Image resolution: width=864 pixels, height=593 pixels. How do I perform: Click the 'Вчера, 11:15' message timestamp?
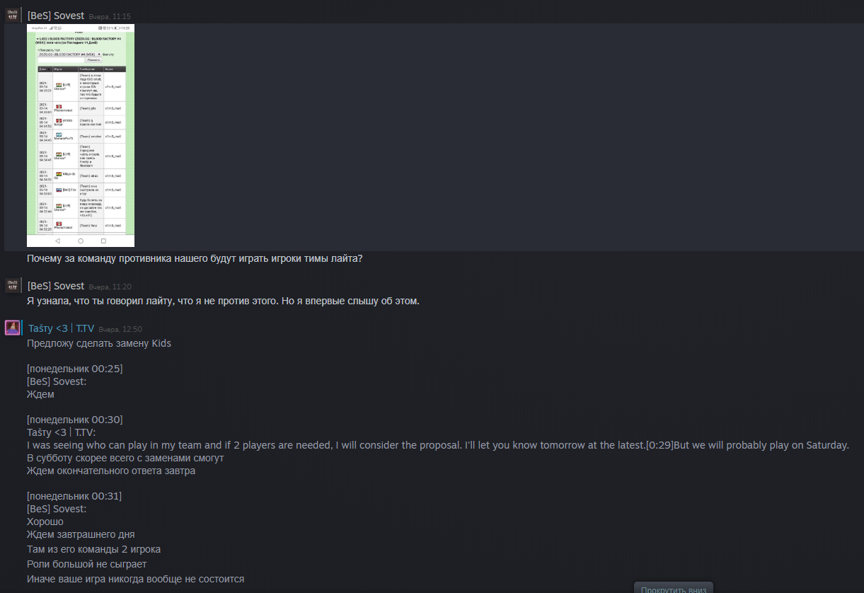[110, 16]
